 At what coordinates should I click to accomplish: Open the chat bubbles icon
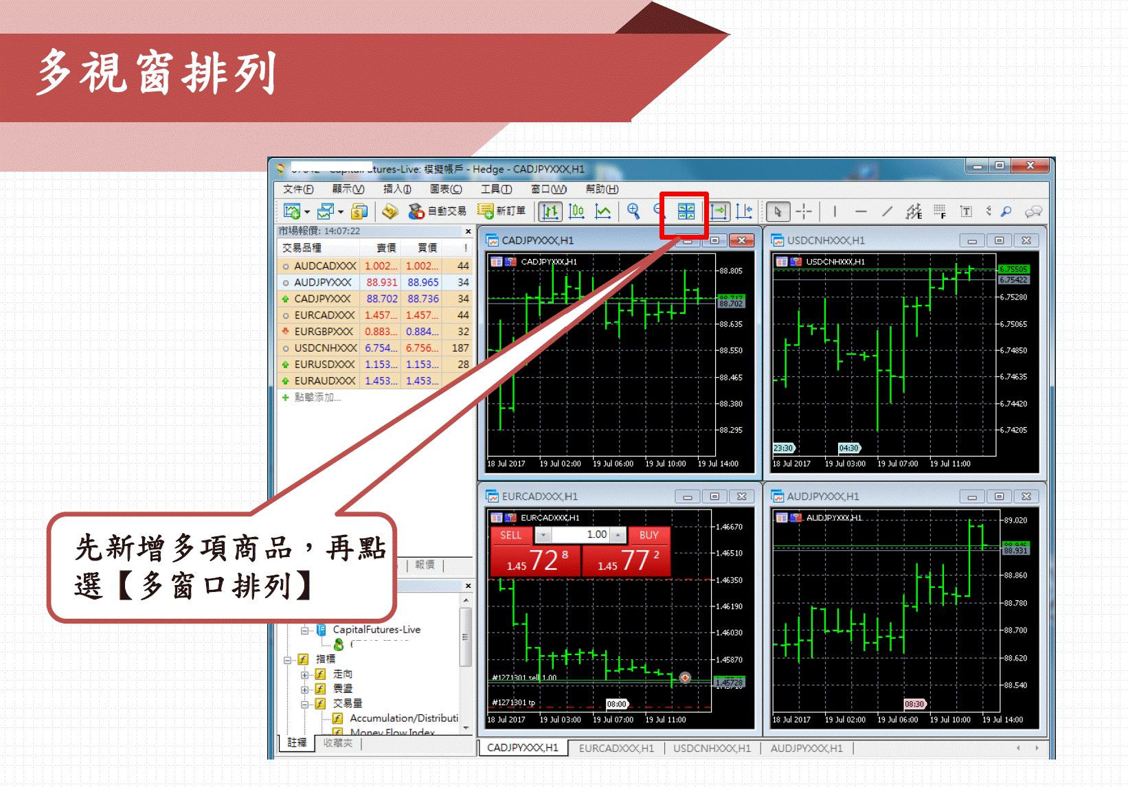pos(1033,212)
